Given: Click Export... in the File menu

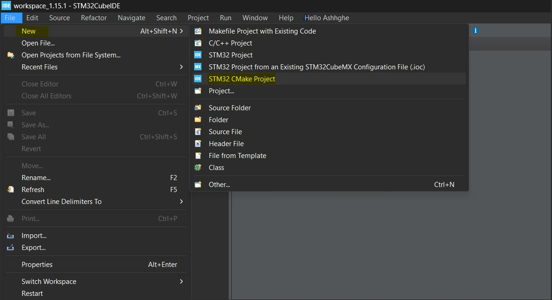Looking at the screenshot, I should 96,248.
